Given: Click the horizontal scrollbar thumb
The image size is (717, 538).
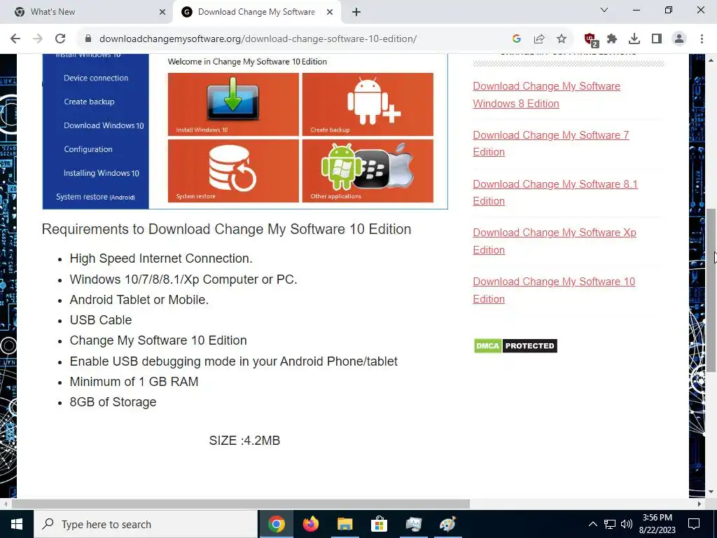Looking at the screenshot, I should (x=241, y=504).
